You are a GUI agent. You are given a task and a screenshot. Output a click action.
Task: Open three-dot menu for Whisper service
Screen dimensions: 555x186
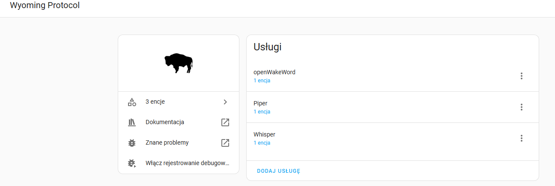pos(521,138)
